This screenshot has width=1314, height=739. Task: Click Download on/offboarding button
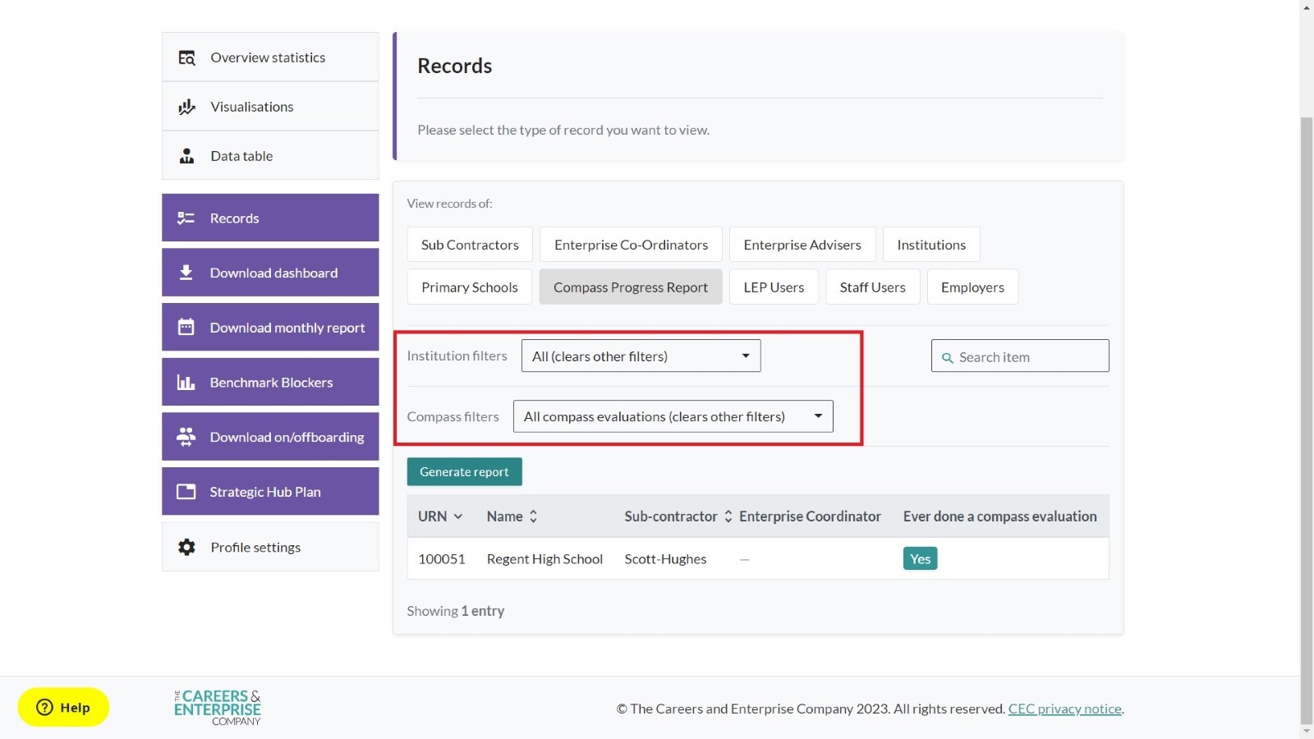tap(270, 437)
